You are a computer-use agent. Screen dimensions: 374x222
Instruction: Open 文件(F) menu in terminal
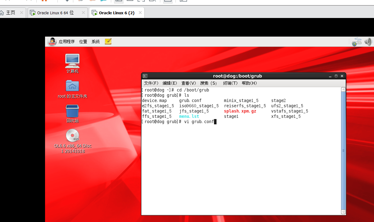point(151,83)
